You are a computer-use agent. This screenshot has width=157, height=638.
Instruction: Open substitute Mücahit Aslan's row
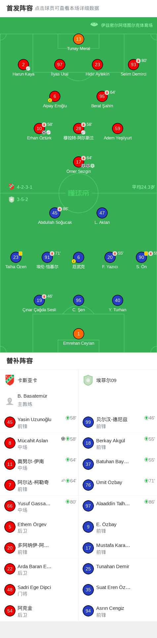(39, 443)
